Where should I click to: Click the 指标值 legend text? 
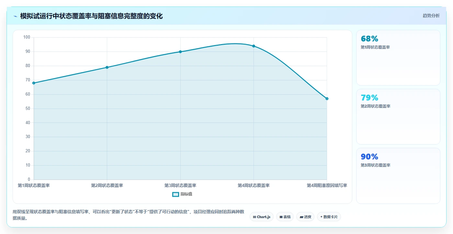[x=186, y=194]
